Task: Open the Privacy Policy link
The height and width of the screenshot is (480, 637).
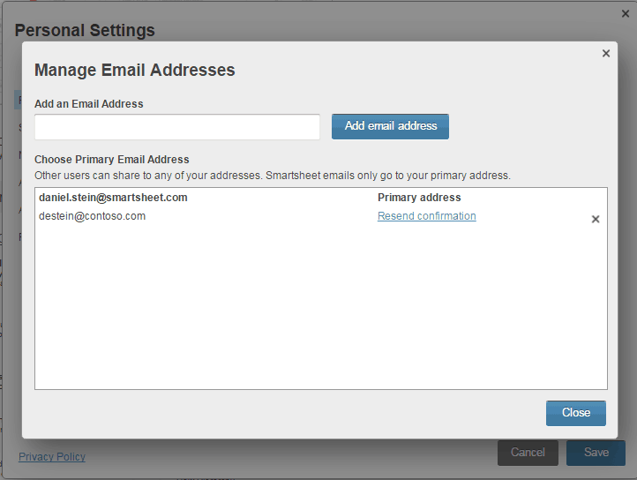Action: (52, 457)
